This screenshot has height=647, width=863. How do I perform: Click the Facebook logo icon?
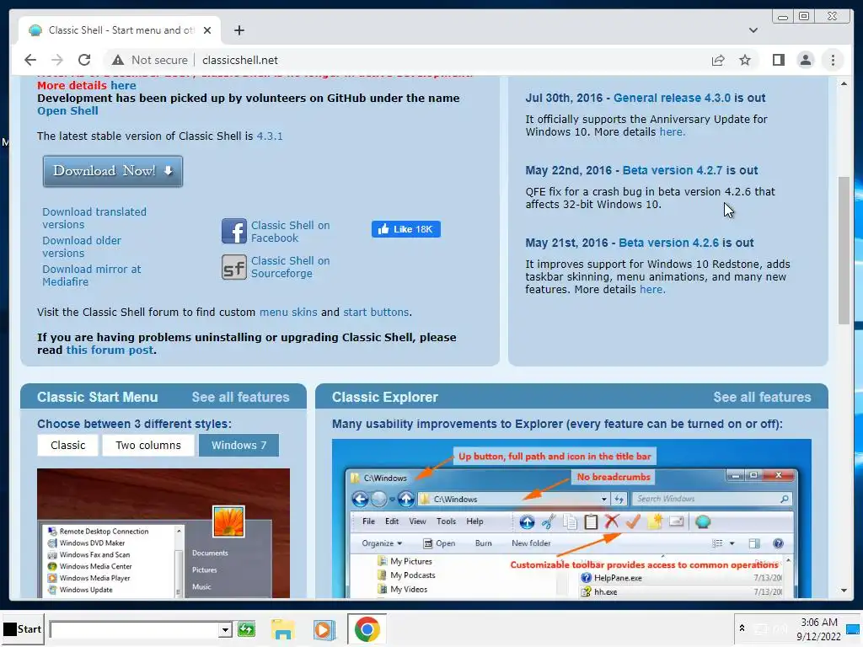234,231
